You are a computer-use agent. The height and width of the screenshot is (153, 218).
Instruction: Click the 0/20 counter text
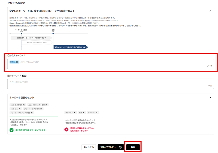210,86
